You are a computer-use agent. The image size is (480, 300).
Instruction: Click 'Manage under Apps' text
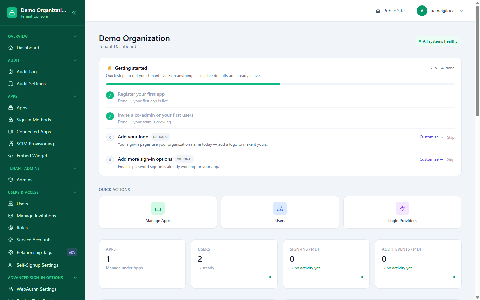click(x=124, y=268)
